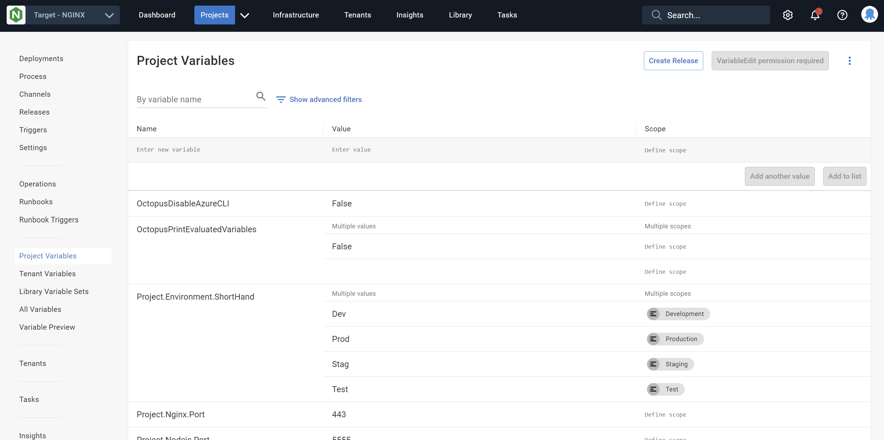Open the three-dot overflow menu
Screen dimensions: 884x440
(849, 61)
